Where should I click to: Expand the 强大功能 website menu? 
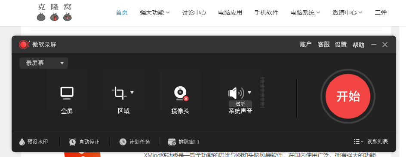154,12
